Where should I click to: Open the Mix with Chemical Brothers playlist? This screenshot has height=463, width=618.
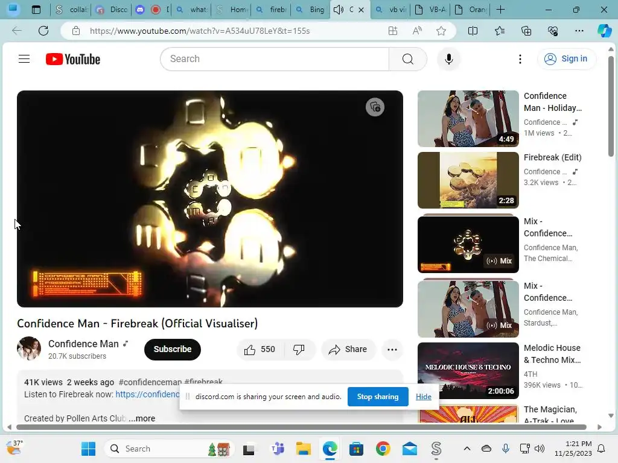(468, 245)
